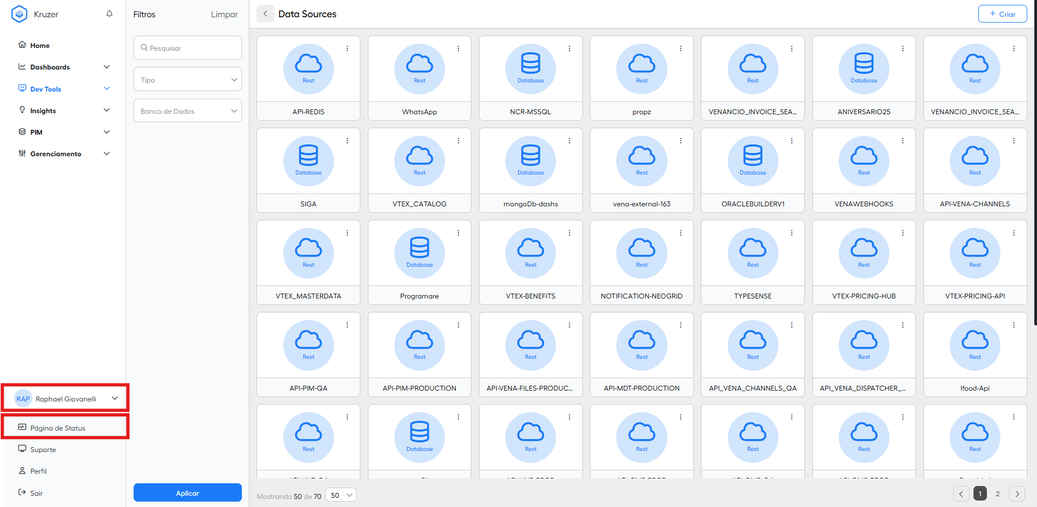Open the notifications bell icon

click(109, 14)
